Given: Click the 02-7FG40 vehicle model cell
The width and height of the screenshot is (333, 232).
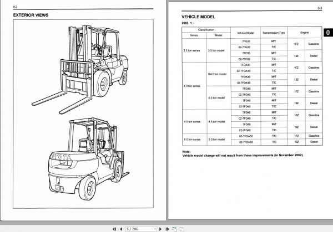Looking at the screenshot, I should (246, 95).
